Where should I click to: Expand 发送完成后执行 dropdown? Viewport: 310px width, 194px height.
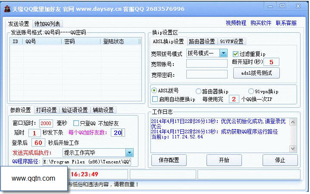[x=129, y=153]
